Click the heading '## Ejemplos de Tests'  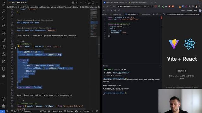click(28, 23)
